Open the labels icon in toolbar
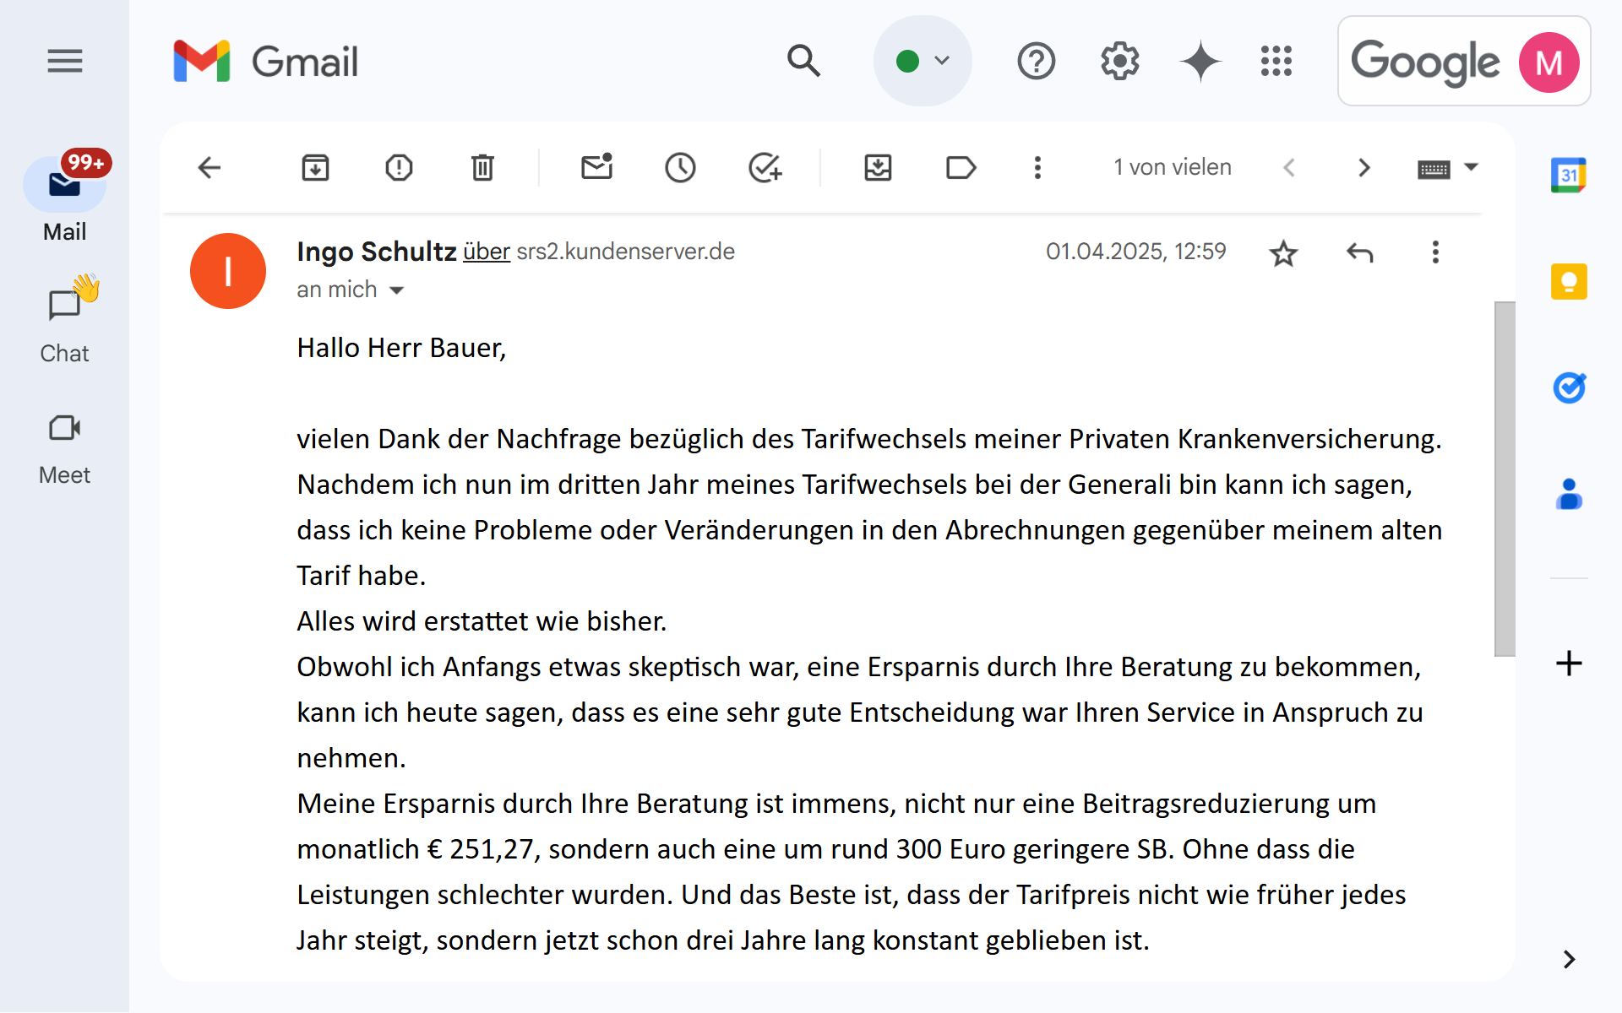 pos(961,167)
